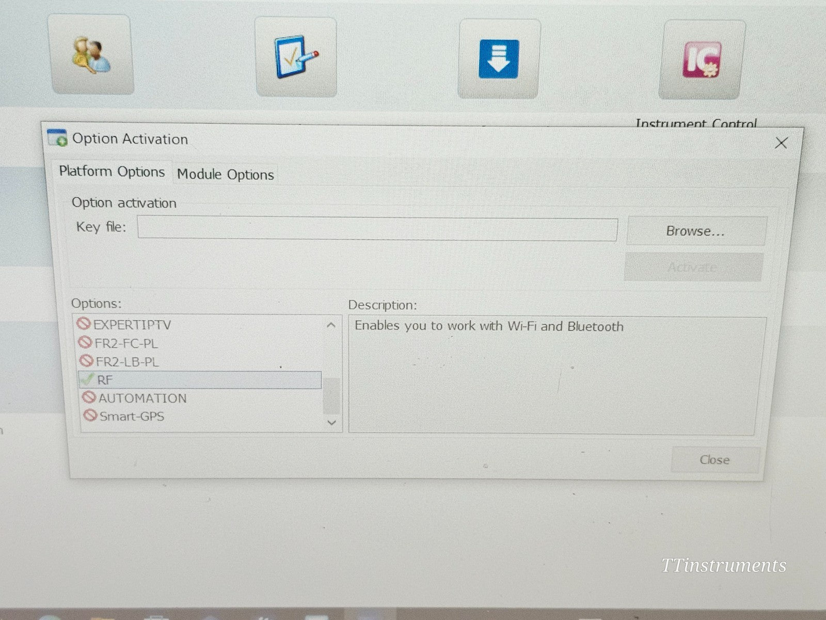Switch to the Platform Options tab
This screenshot has height=620, width=826.
click(x=112, y=172)
